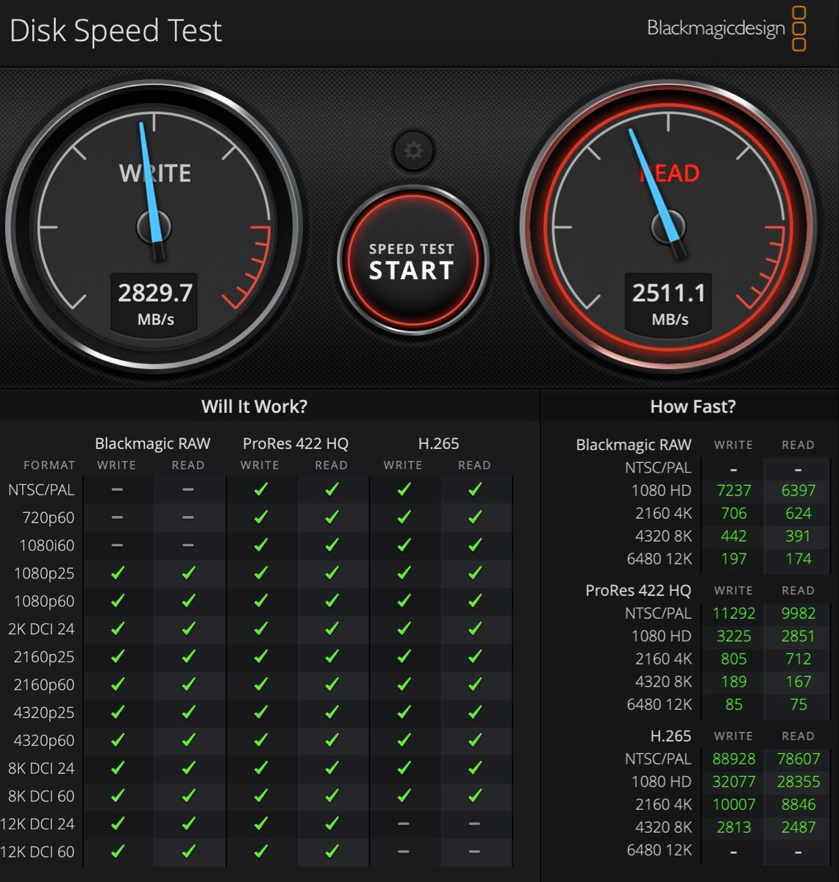Click ProRes read checkmark for 8K DCI 24

pos(332,768)
